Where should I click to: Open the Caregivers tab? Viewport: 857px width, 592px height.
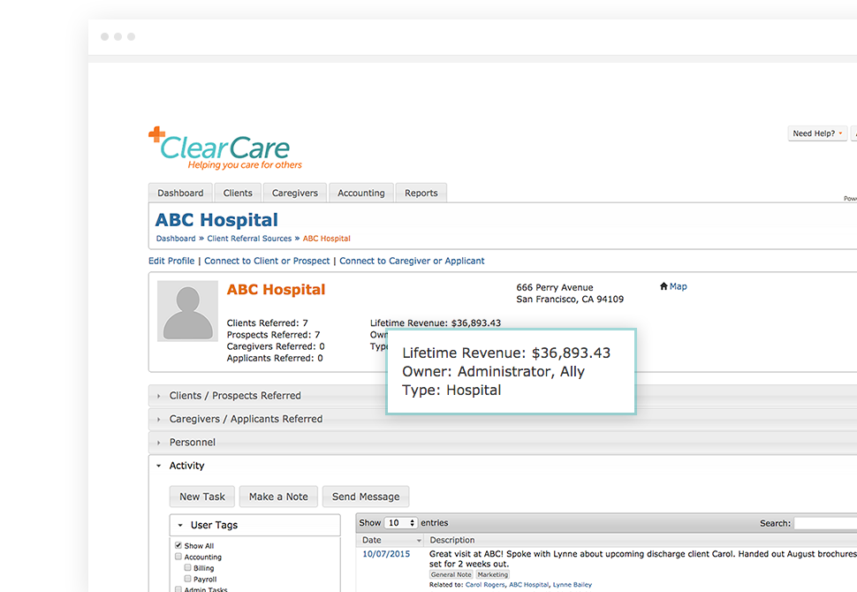coord(294,193)
